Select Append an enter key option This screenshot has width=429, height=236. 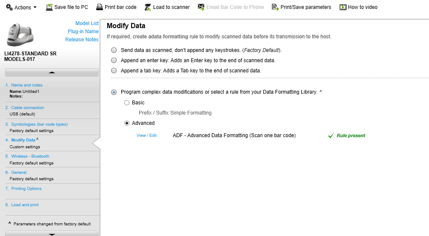(114, 60)
